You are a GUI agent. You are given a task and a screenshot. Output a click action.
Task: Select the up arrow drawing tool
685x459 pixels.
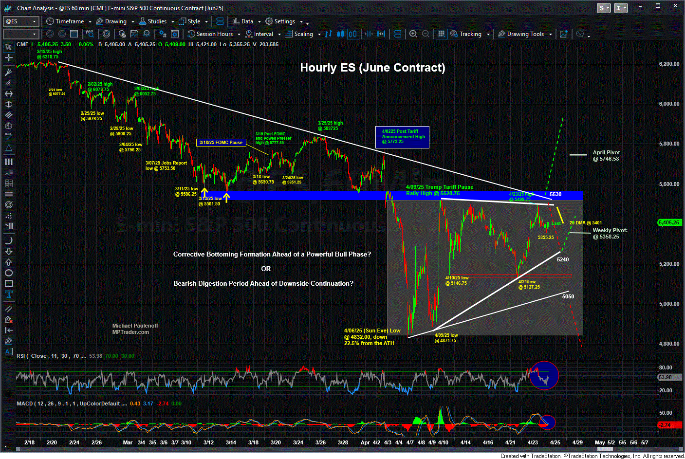[x=8, y=262]
